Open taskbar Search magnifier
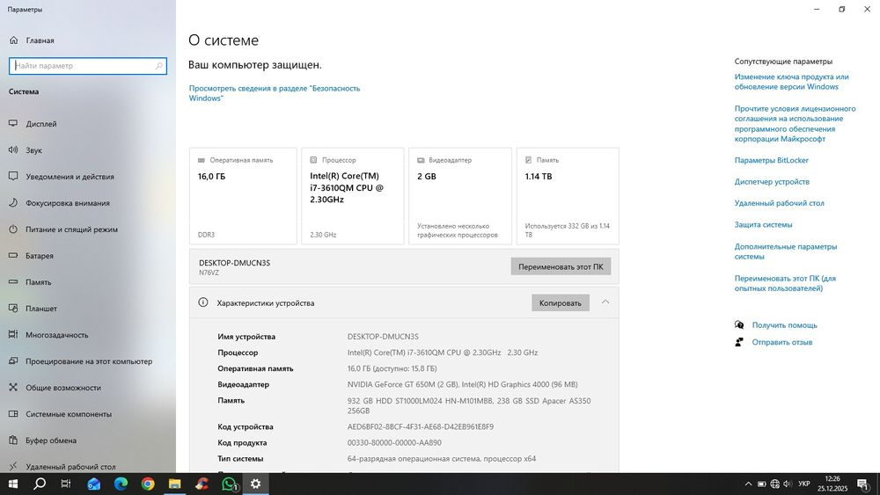The width and height of the screenshot is (880, 495). click(x=40, y=484)
